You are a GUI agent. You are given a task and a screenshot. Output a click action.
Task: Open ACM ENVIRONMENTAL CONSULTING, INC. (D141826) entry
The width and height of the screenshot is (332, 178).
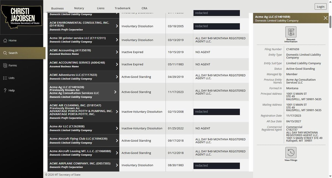(79, 24)
